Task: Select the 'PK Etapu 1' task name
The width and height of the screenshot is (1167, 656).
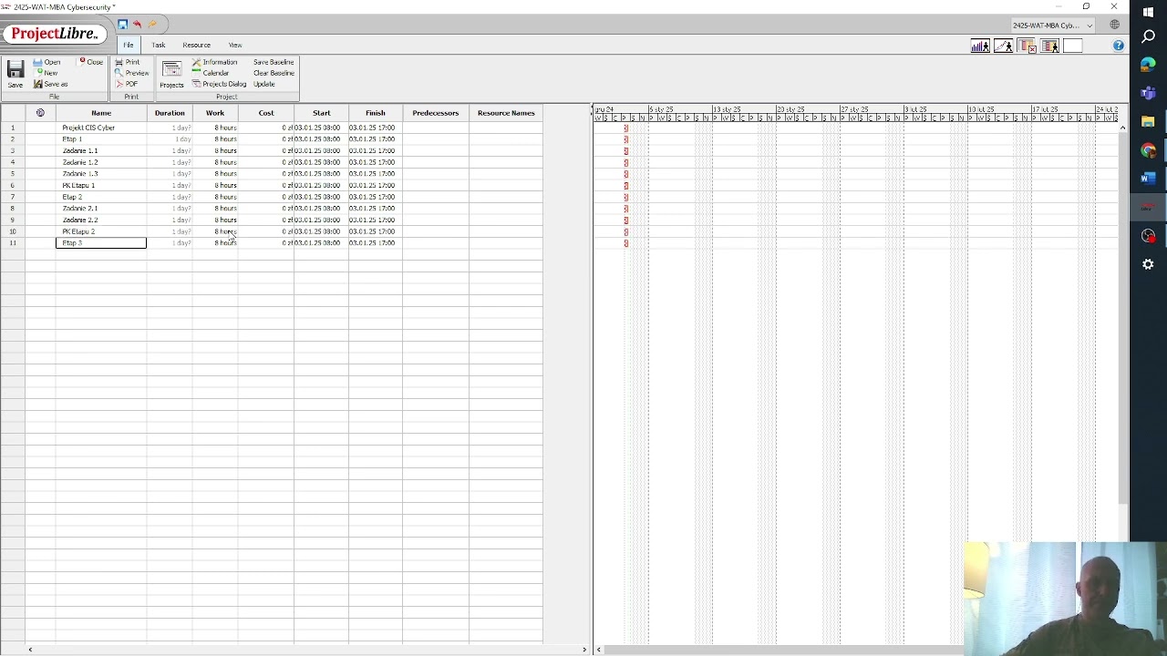Action: pos(78,185)
